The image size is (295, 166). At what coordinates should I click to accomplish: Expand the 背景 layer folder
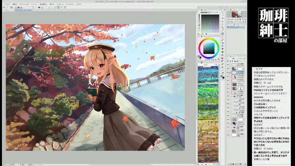click(232, 127)
